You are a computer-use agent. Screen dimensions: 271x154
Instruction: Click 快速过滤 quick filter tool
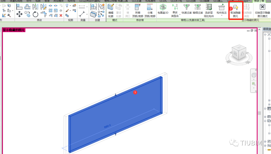186,9
